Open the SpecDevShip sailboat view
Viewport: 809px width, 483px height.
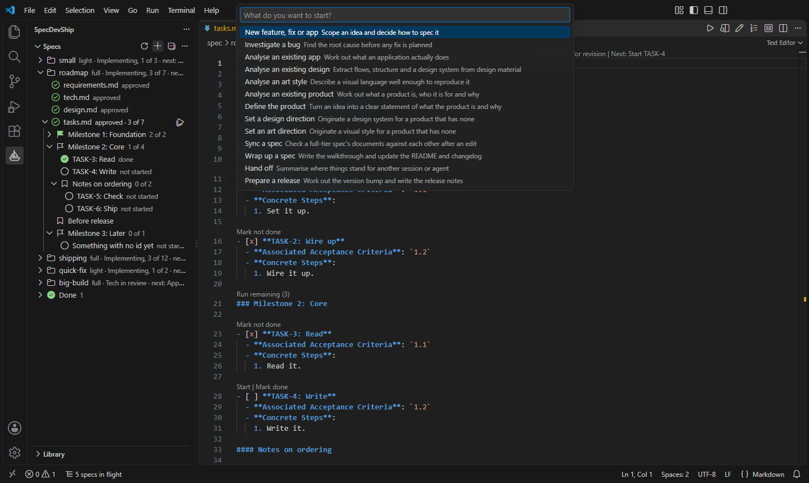[15, 156]
